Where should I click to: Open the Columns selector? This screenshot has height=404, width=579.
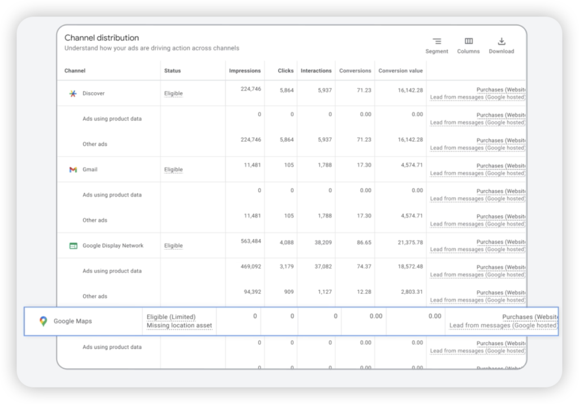coord(468,46)
